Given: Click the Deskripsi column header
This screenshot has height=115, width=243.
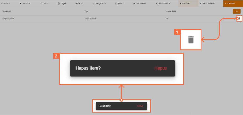Looking at the screenshot, I should pyautogui.click(x=7, y=11).
